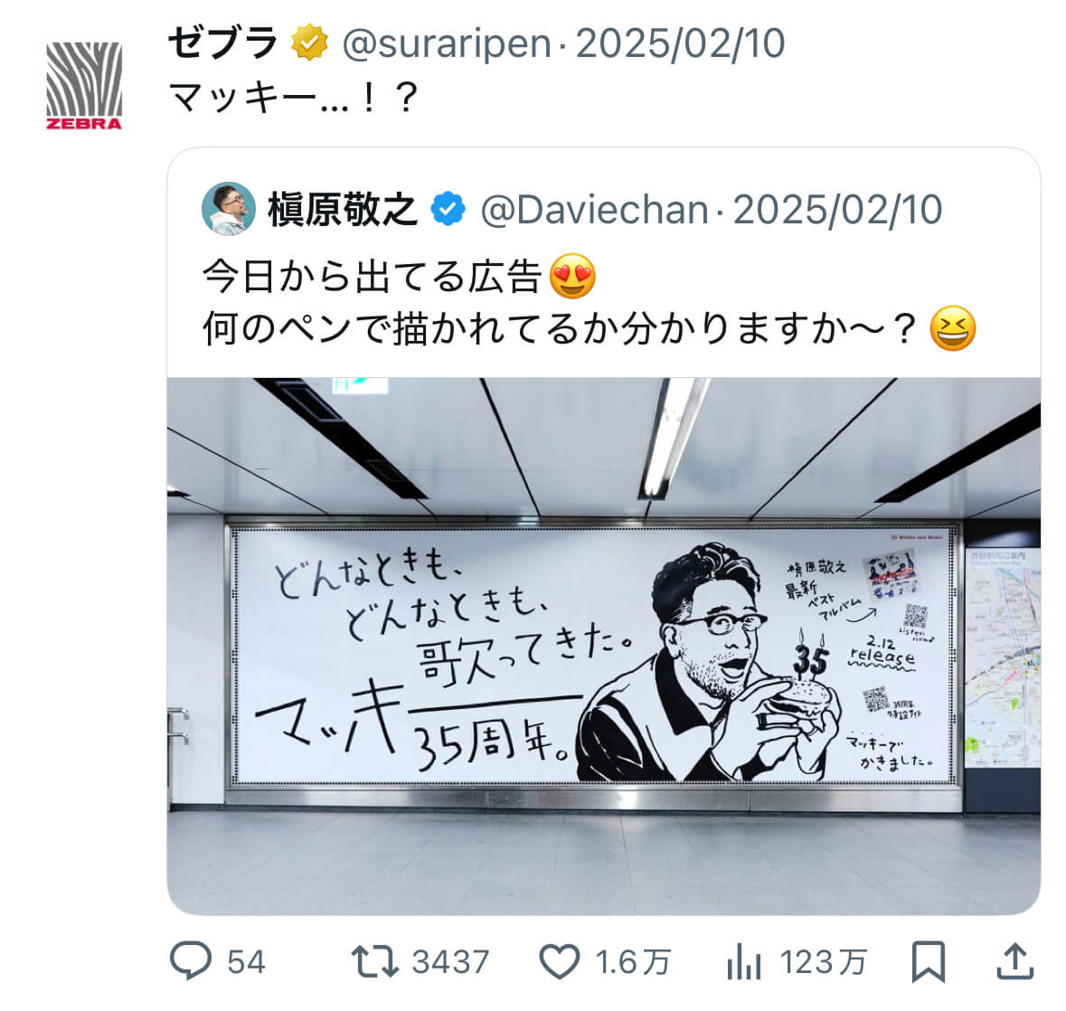Open @Daviechan handle link

(x=594, y=210)
